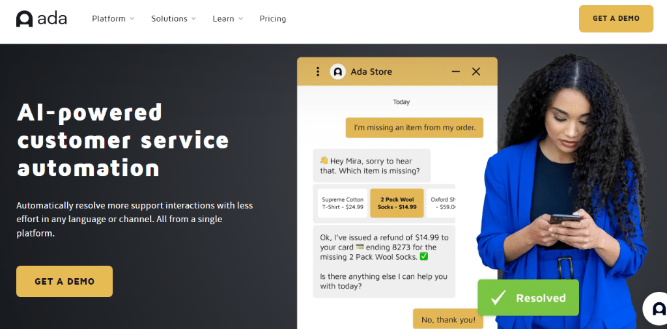This screenshot has height=329, width=667.
Task: Minimize the Ada Store chat widget
Action: [x=455, y=72]
